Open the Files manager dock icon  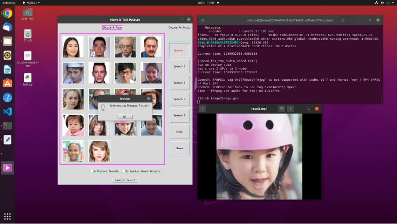(7, 41)
